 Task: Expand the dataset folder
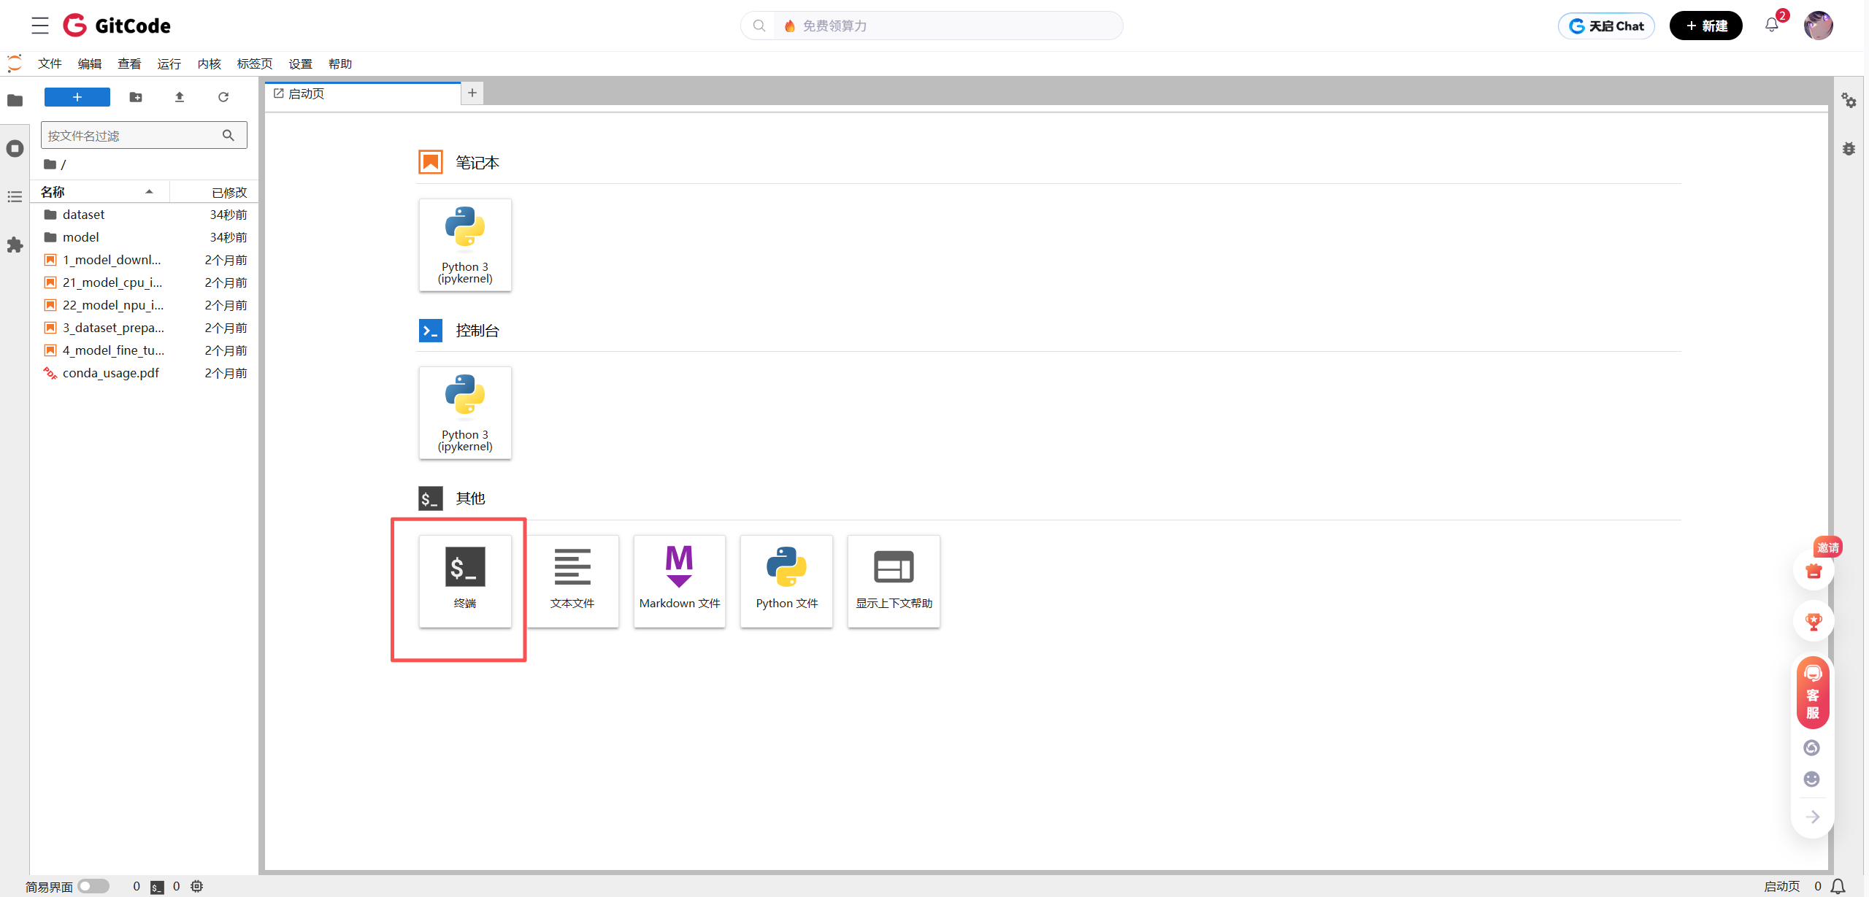click(x=83, y=215)
